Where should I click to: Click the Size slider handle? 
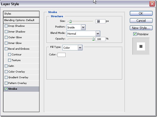(x=70, y=22)
